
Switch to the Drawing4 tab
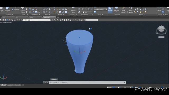(49, 17)
